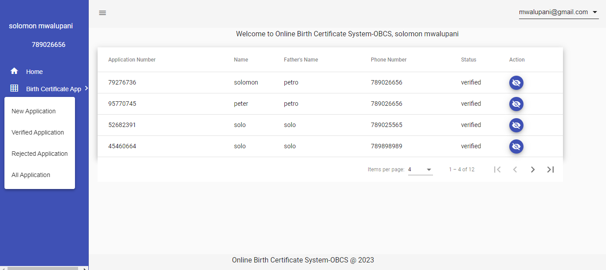This screenshot has width=606, height=270.
Task: Select application number 79276736 cell
Action: click(x=122, y=82)
